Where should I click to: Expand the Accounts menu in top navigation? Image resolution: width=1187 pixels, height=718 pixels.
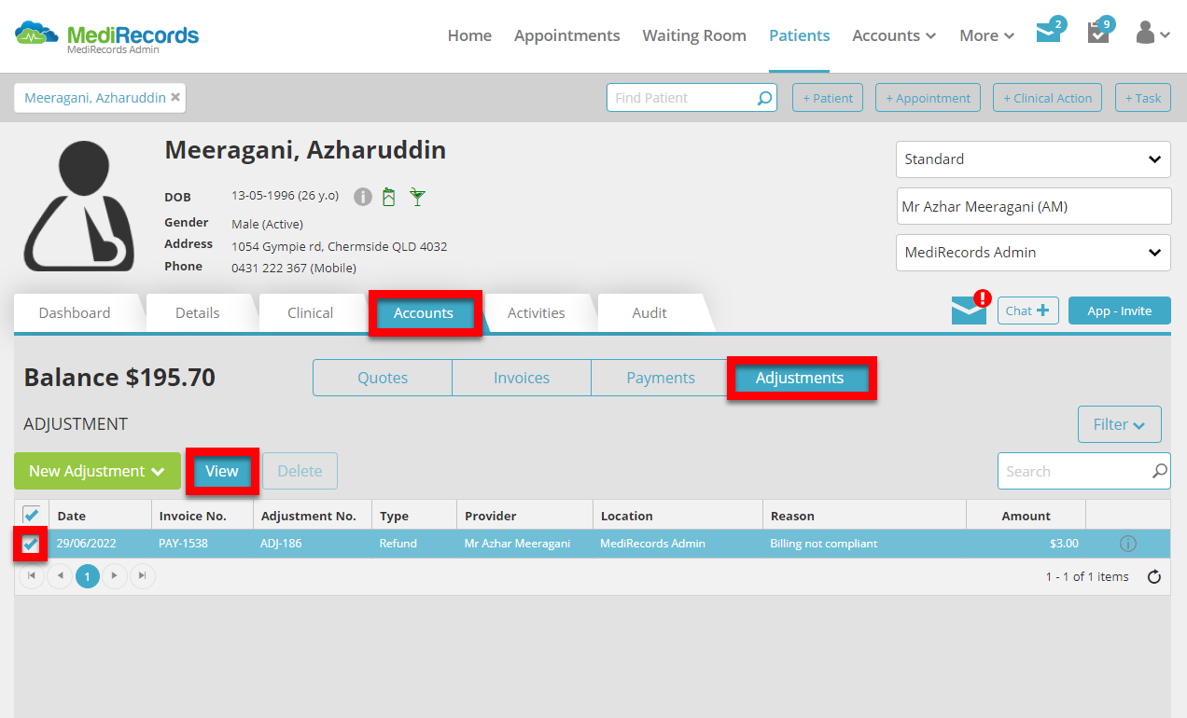(x=894, y=35)
